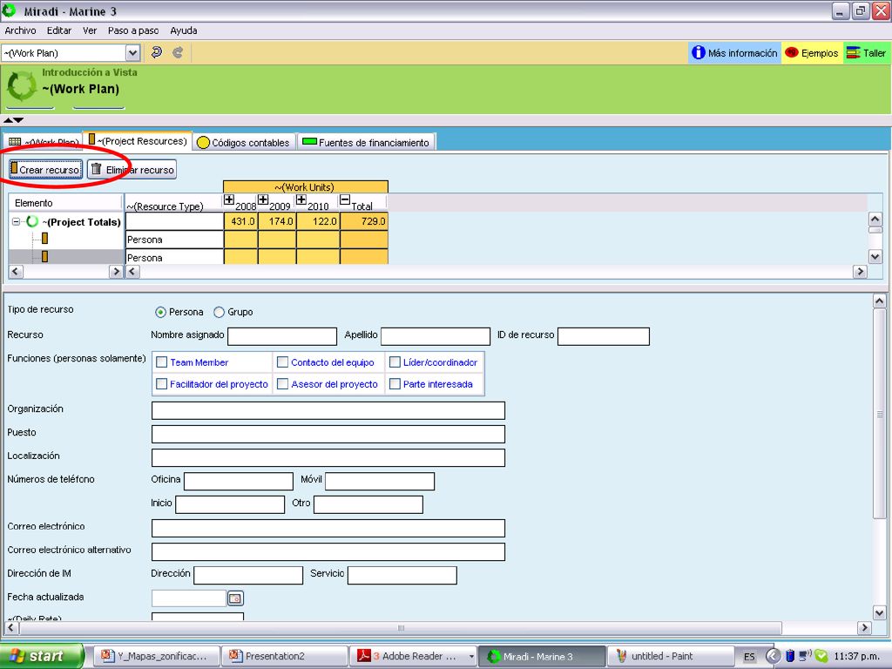Select the second Persona resource row icon
Viewport: 892px width, 669px height.
click(45, 257)
